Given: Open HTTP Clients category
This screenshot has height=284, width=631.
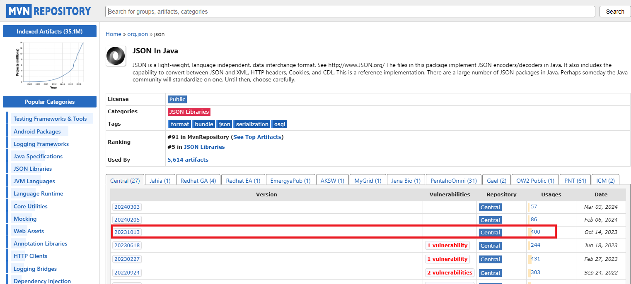Looking at the screenshot, I should (30, 256).
